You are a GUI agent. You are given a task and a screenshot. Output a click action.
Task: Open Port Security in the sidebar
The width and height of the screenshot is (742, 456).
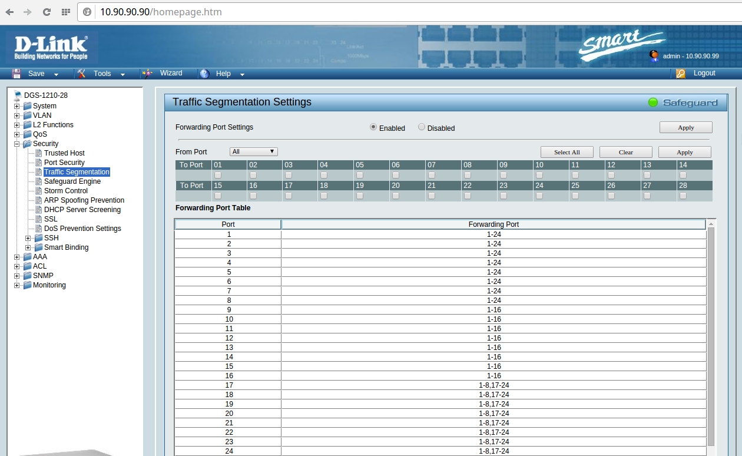pos(64,163)
